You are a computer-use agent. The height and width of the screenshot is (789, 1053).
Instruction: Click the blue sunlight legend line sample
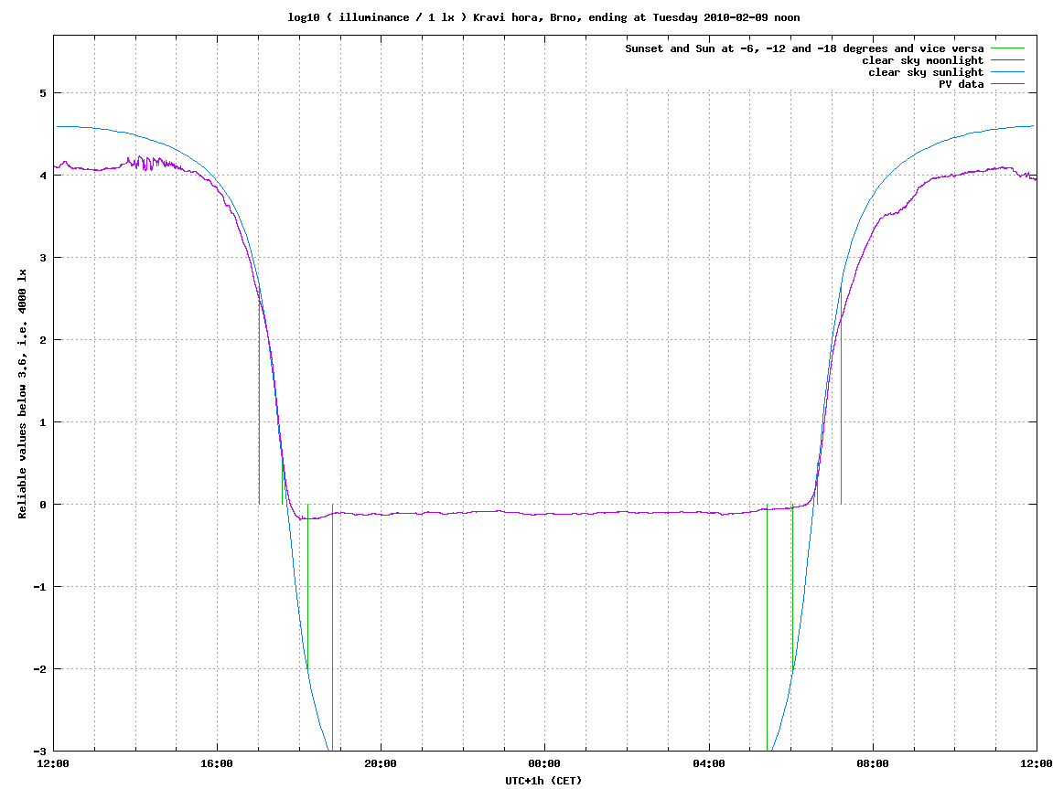(1008, 72)
